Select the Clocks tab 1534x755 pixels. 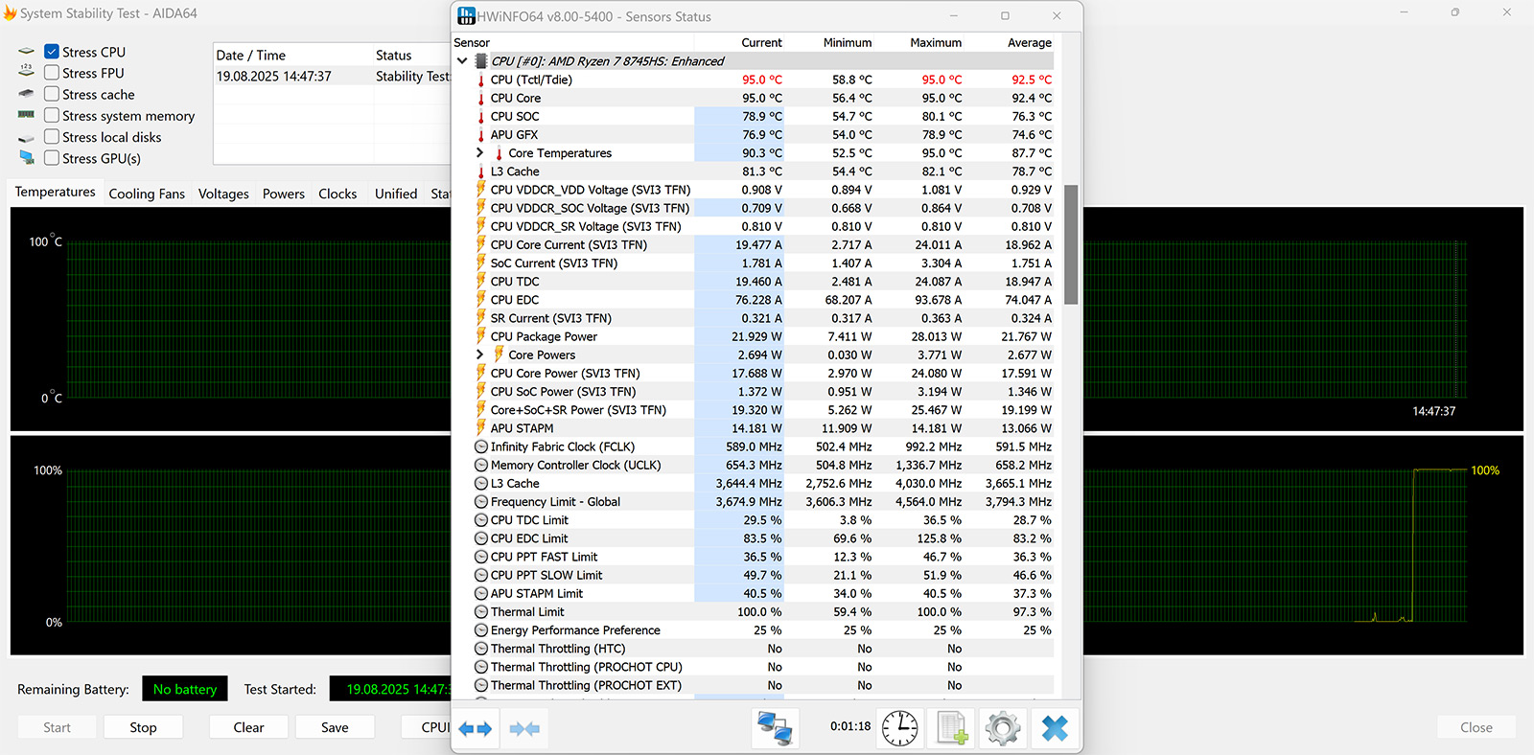pyautogui.click(x=337, y=194)
